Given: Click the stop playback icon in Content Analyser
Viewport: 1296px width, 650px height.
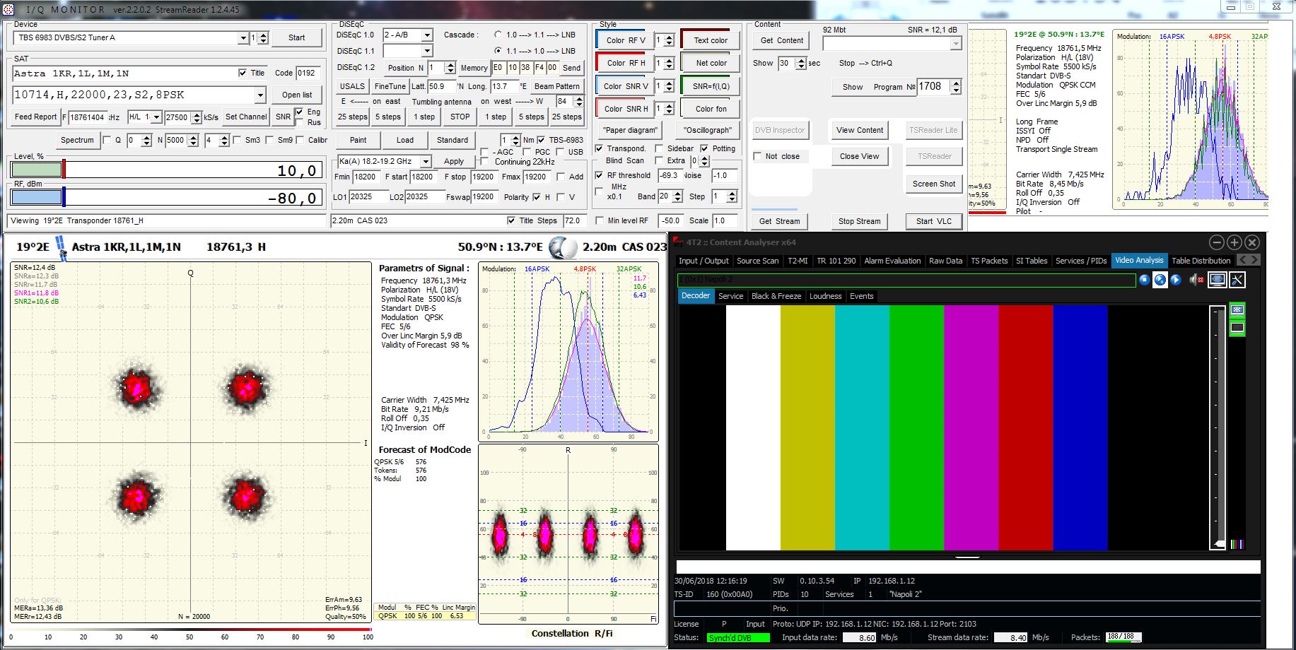Looking at the screenshot, I should click(1145, 280).
